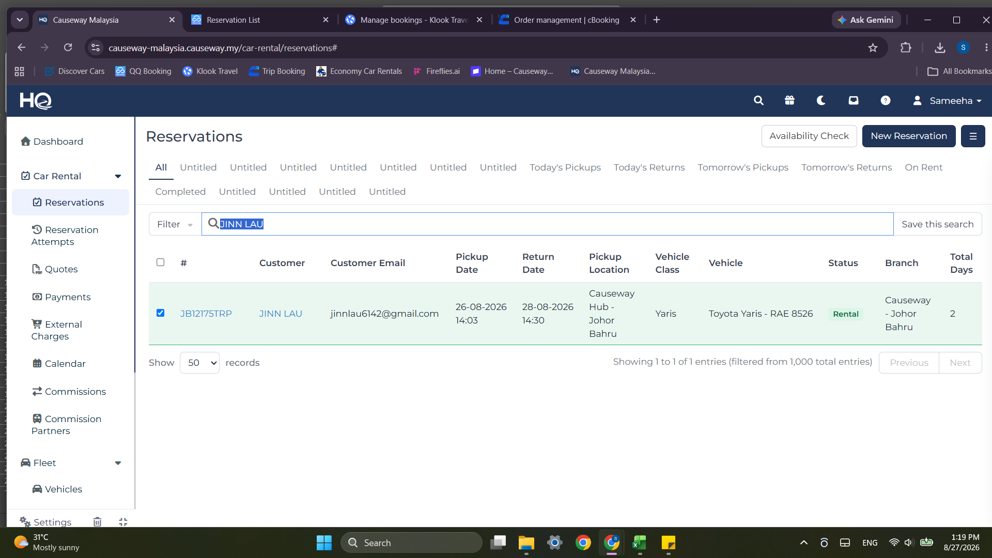This screenshot has width=992, height=558.
Task: Tick the select-all checkbox in table header
Action: tap(160, 262)
